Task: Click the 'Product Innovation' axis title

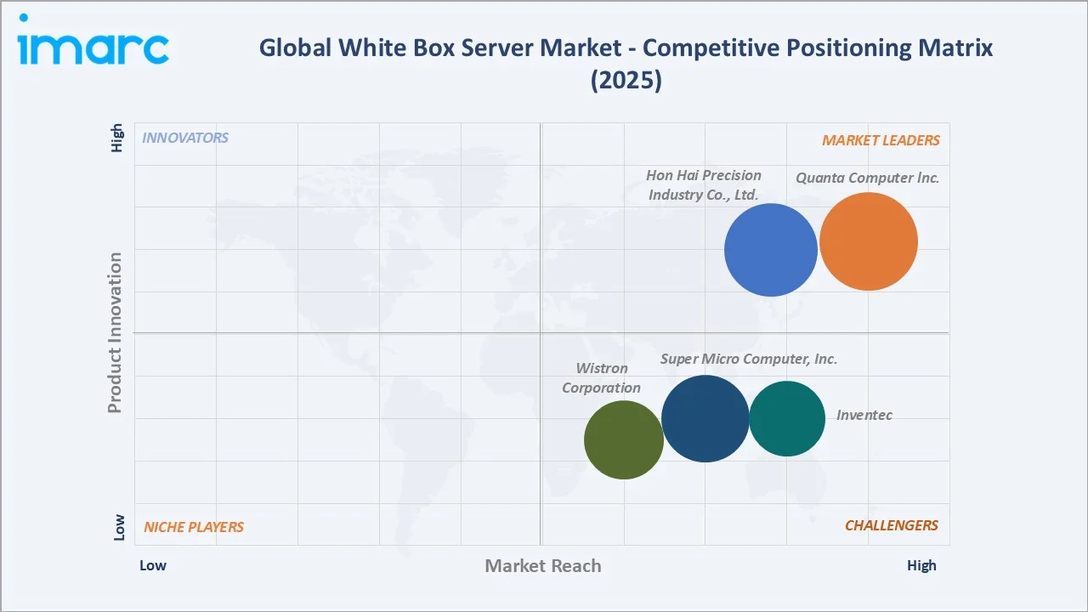Action: [x=115, y=333]
